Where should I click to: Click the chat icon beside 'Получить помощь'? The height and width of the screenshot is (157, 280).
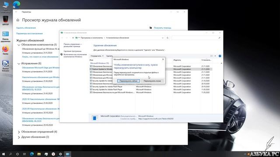(150, 28)
